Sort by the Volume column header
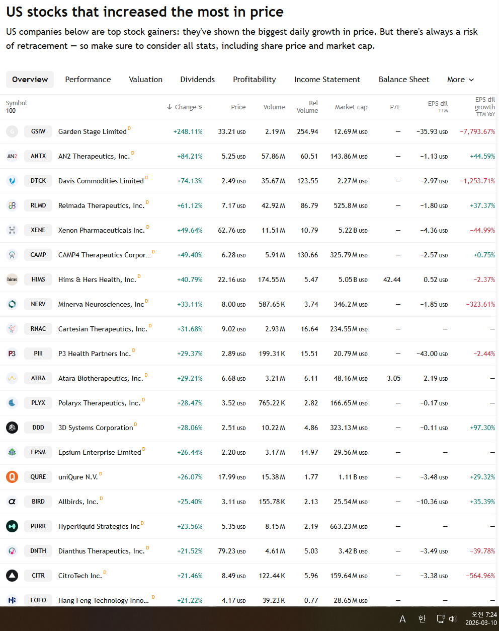This screenshot has width=499, height=631. pyautogui.click(x=274, y=107)
